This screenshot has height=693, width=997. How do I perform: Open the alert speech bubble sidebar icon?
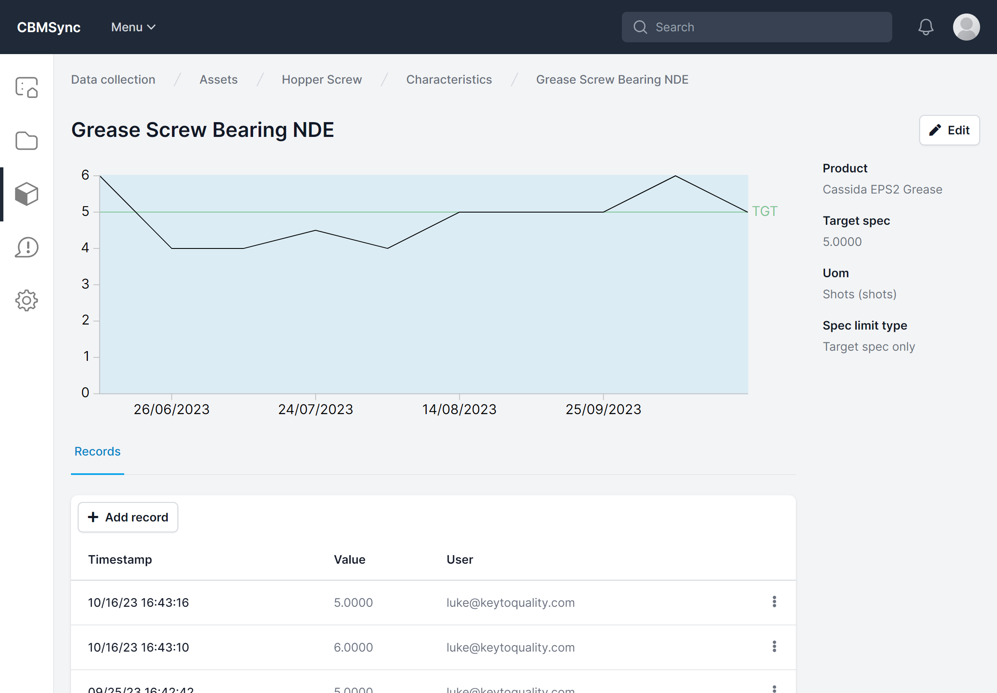pos(27,247)
